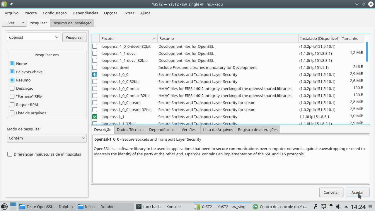The width and height of the screenshot is (375, 211).
Task: Sort by the Pacote column header
Action: [128, 38]
